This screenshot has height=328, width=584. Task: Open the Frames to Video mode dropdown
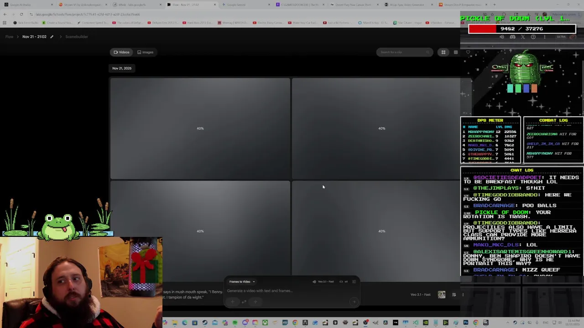click(x=242, y=282)
